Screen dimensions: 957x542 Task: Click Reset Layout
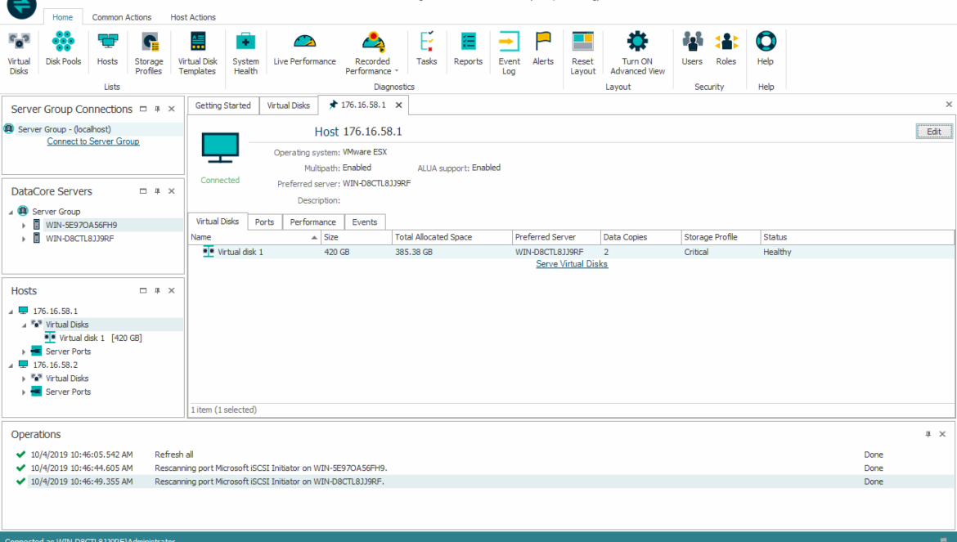[583, 53]
